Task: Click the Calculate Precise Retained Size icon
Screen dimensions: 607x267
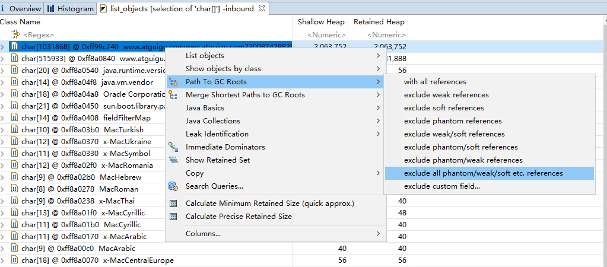Action: (173, 217)
